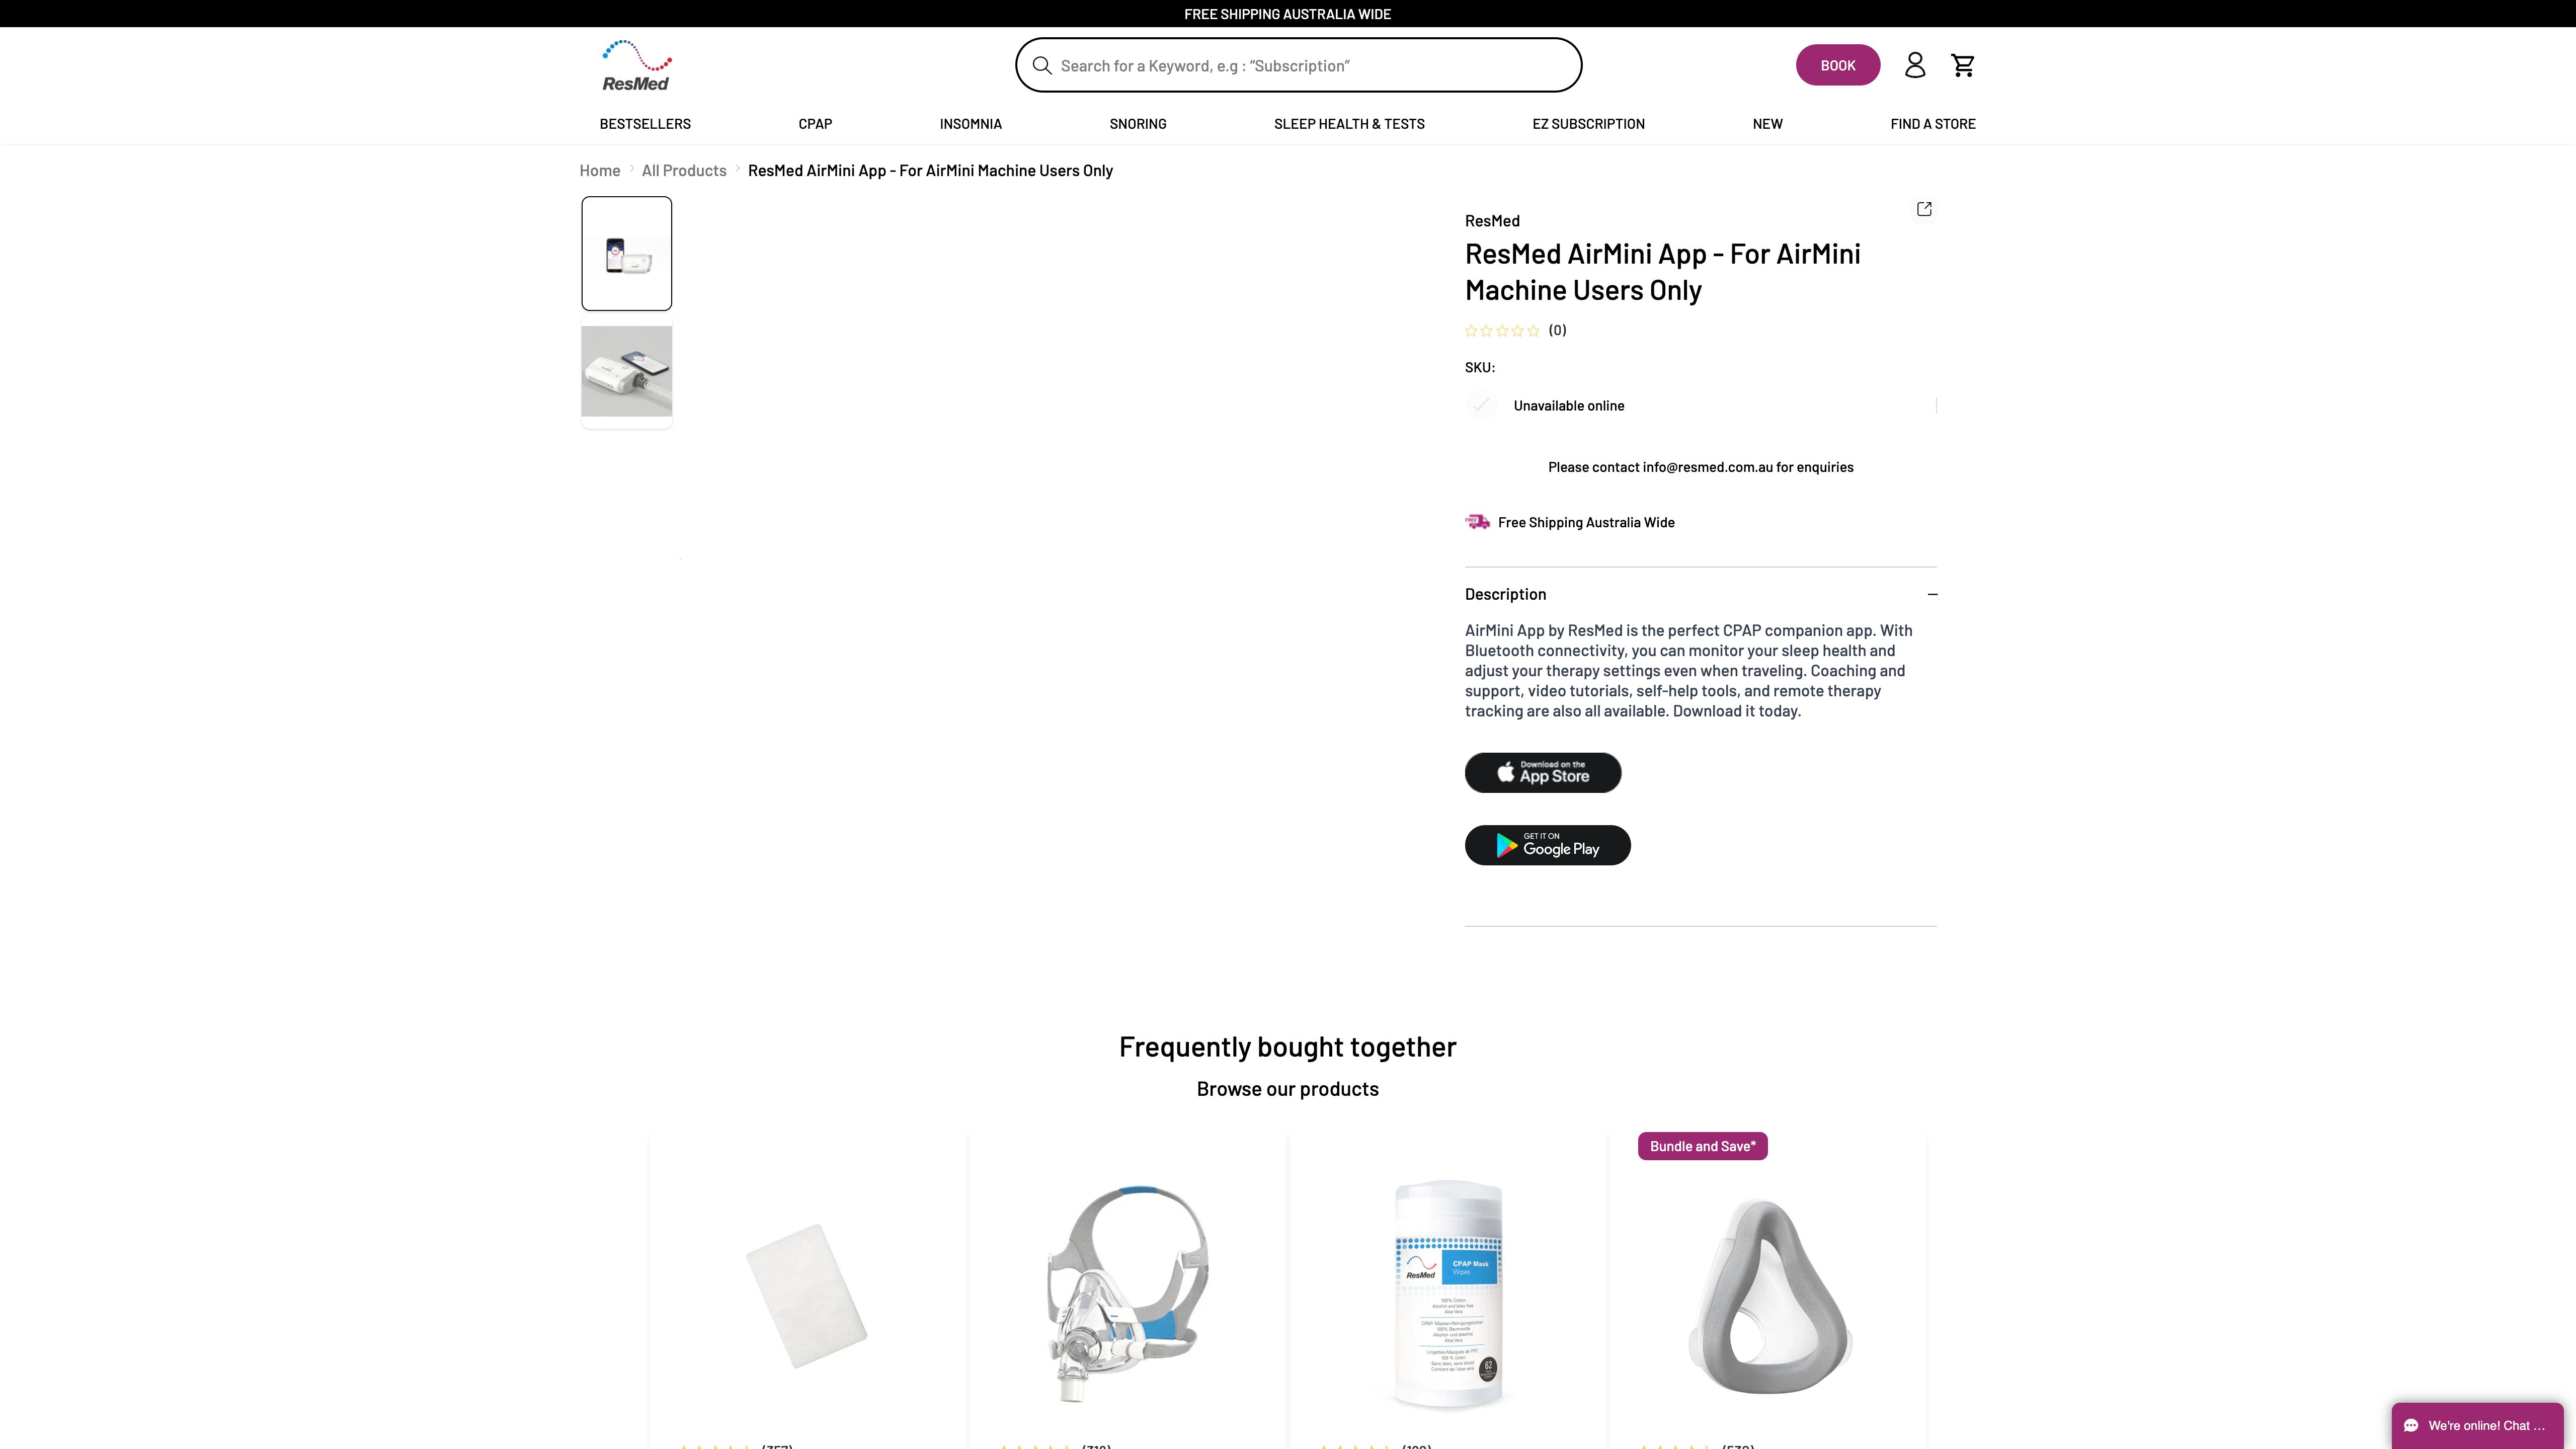Open Get it on Google Play badge
This screenshot has height=1449, width=2576.
[x=1547, y=845]
